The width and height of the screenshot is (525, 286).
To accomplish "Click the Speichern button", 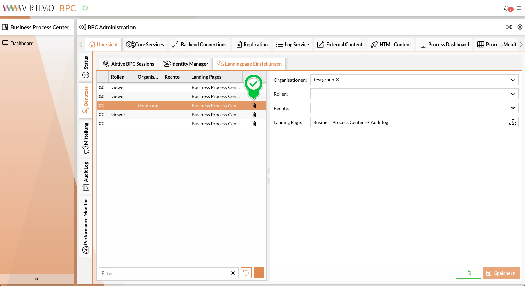I will pyautogui.click(x=501, y=273).
